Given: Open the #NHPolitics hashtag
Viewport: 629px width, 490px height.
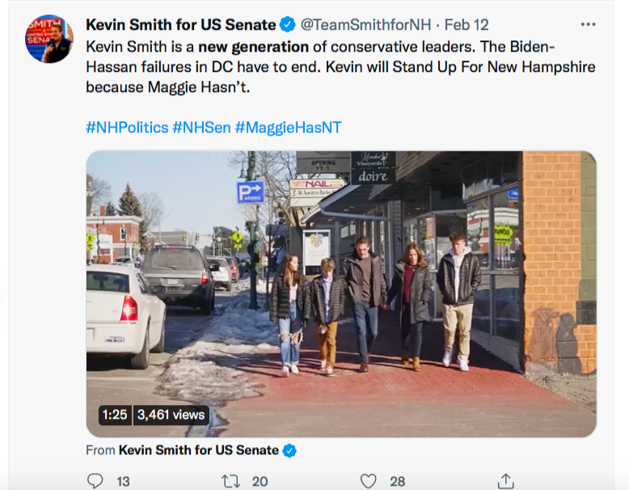Looking at the screenshot, I should tap(126, 127).
